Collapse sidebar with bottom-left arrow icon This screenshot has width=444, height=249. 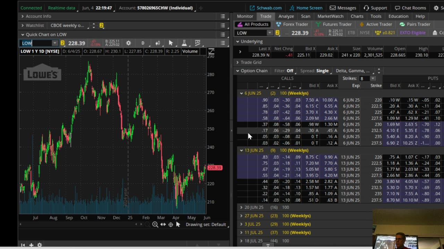pyautogui.click(x=23, y=245)
